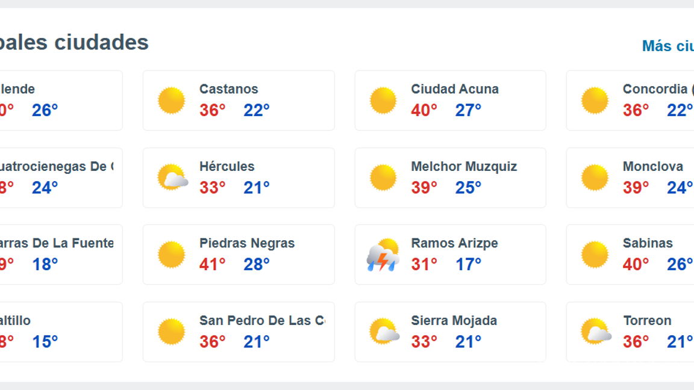Click the partly cloudy icon beside Torreon

click(x=595, y=331)
